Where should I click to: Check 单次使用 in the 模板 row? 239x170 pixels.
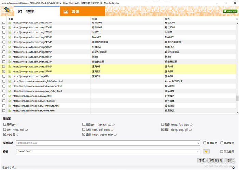point(222,152)
